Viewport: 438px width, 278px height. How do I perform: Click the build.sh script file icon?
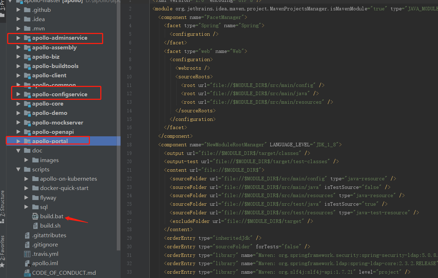point(35,226)
